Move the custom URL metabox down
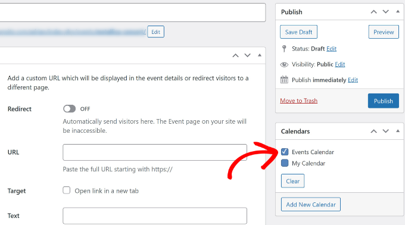405x225 pixels. click(247, 55)
